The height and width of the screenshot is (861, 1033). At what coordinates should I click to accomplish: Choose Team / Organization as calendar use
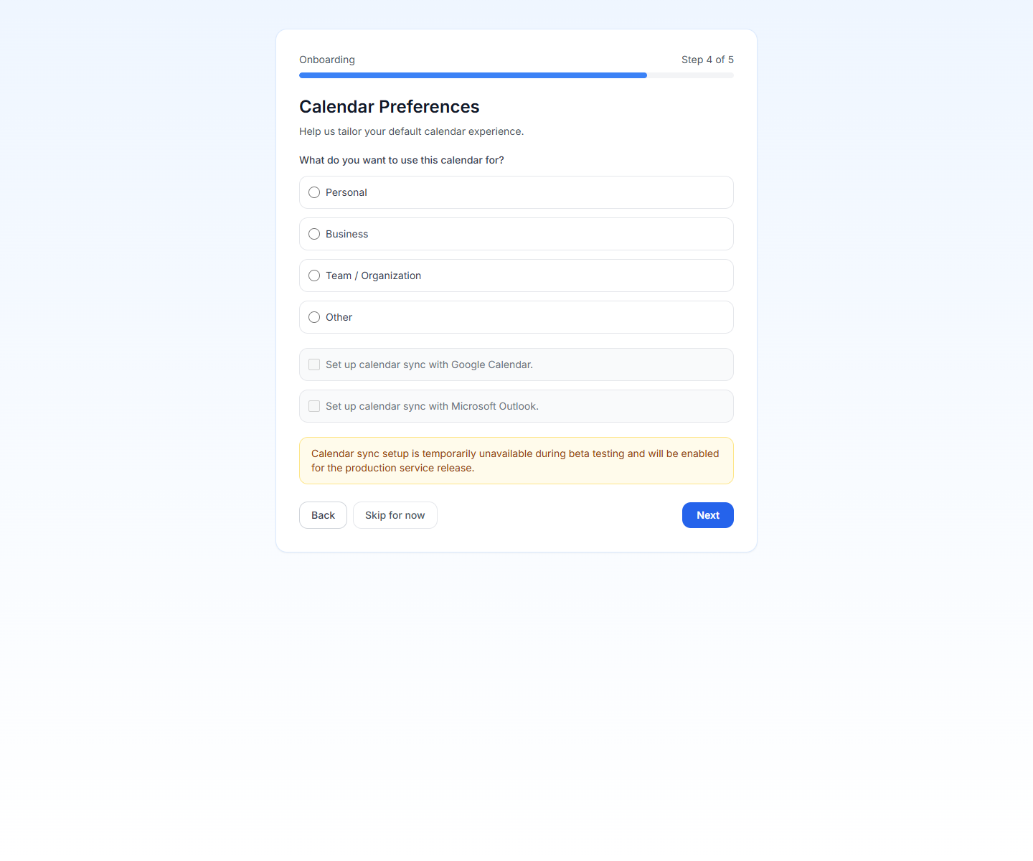click(x=314, y=276)
